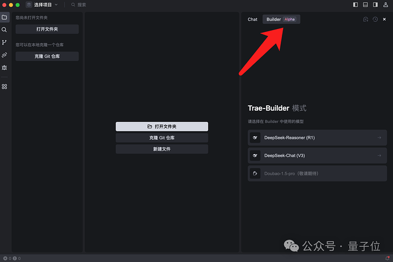
Task: Toggle the left sidebar layout icon
Action: click(355, 5)
